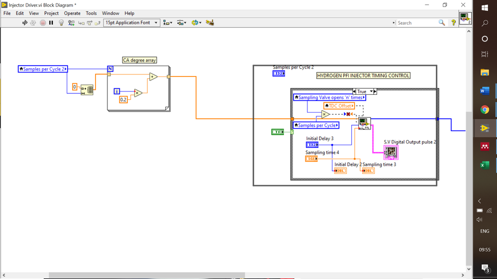Image resolution: width=497 pixels, height=279 pixels.
Task: Toggle Retain Wire Values button
Action: (x=71, y=23)
